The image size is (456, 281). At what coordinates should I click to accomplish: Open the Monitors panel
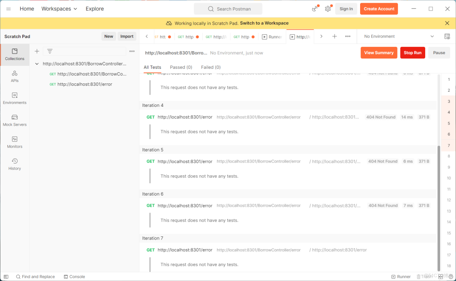(15, 142)
